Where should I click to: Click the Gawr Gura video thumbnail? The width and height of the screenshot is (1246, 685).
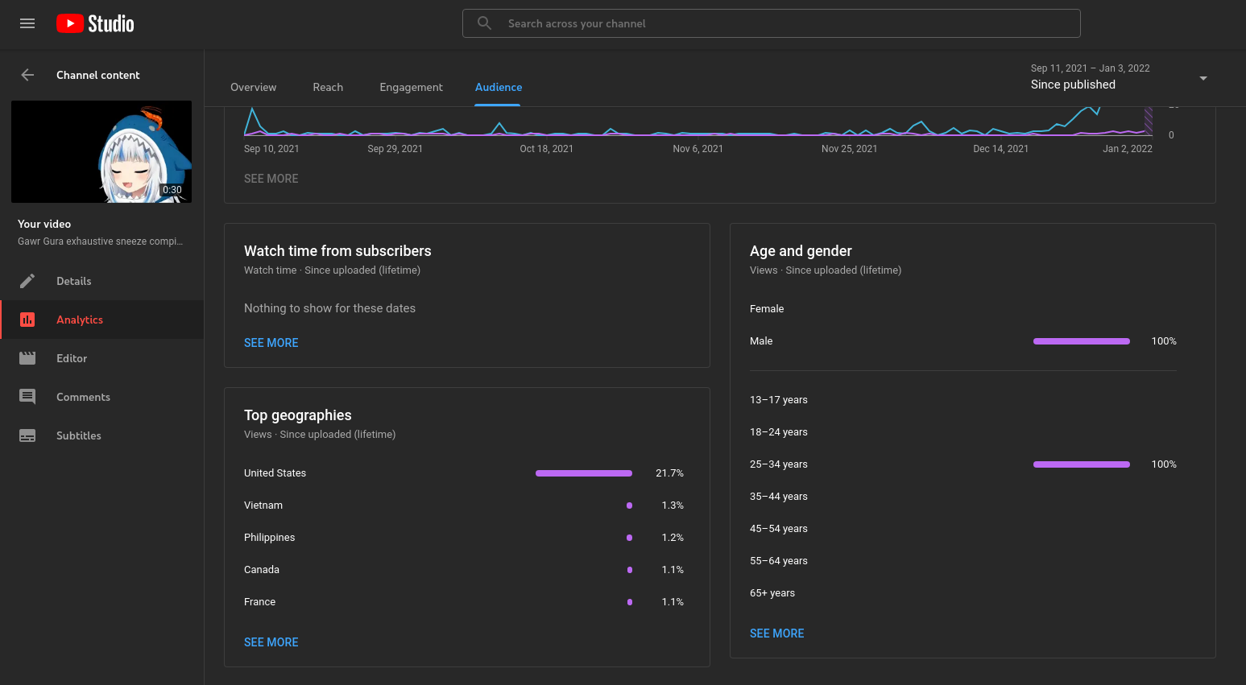click(101, 151)
